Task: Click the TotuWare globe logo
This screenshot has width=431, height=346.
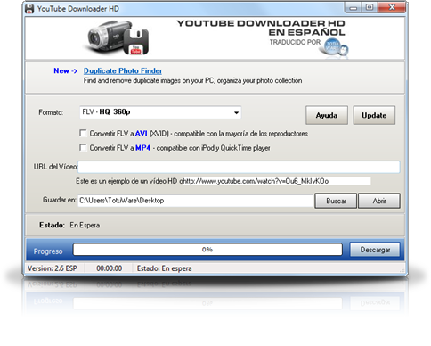Action: (x=335, y=47)
